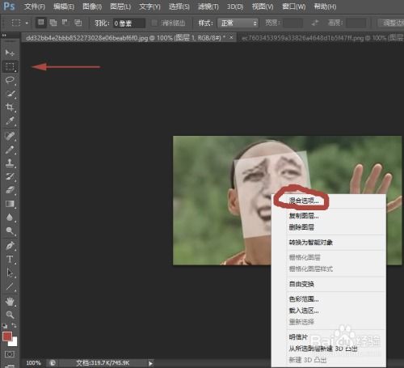Click the 调整边缘 refine edge button
The width and height of the screenshot is (404, 368).
tap(390, 23)
